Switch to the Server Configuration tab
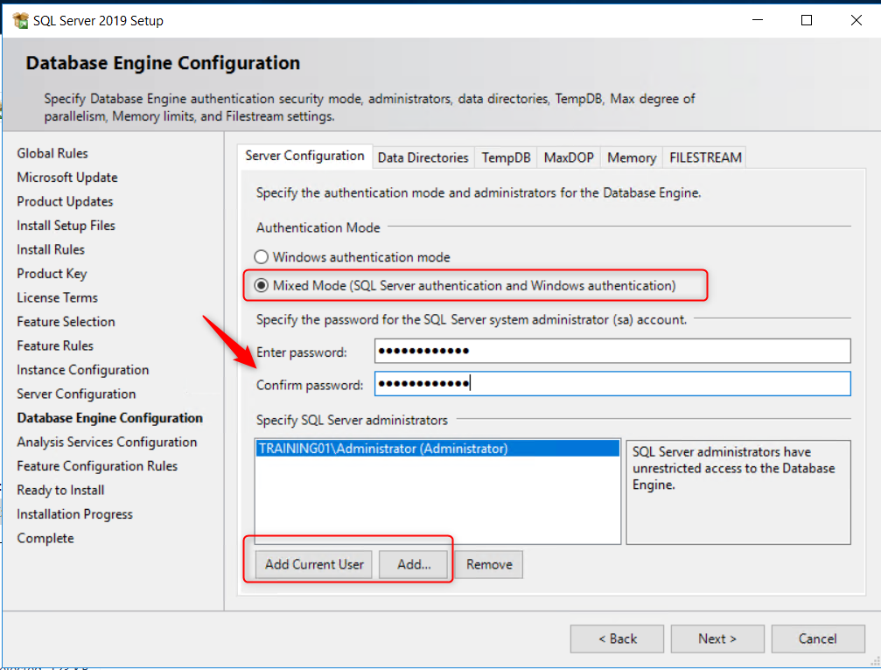881x670 pixels. [304, 156]
